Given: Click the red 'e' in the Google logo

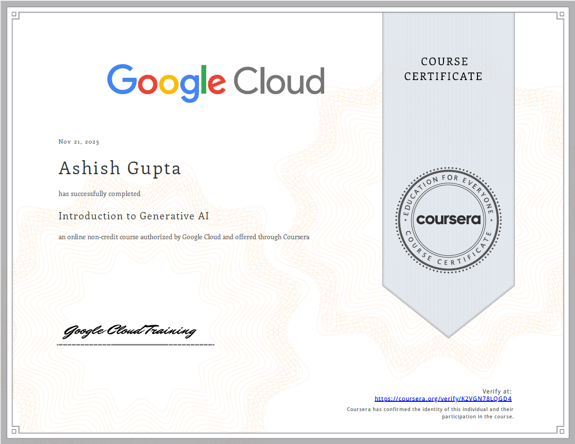Looking at the screenshot, I should click(217, 85).
